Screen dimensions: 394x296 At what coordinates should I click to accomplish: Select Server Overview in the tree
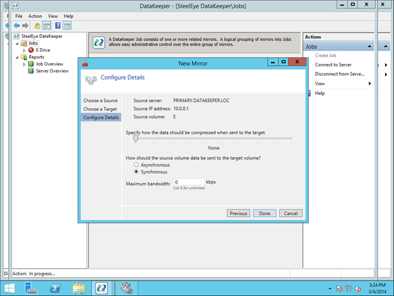tap(51, 71)
